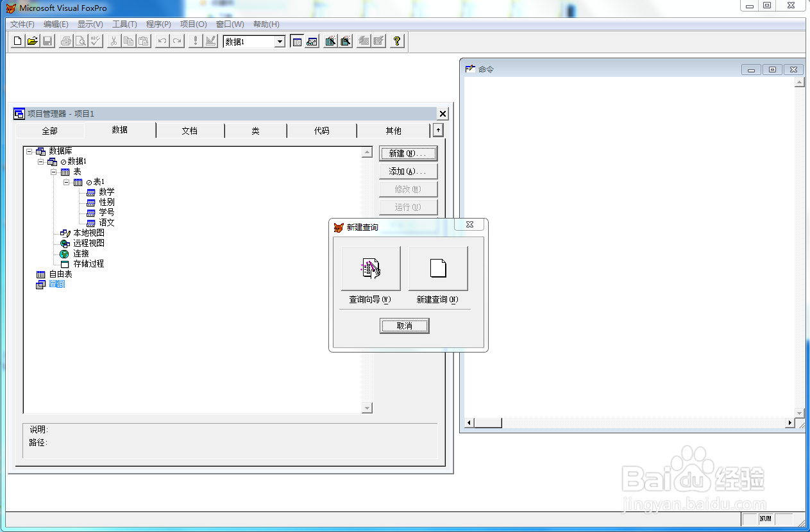Viewport: 810px width, 532px height.
Task: Collapse the 表 tree node
Action: (54, 172)
